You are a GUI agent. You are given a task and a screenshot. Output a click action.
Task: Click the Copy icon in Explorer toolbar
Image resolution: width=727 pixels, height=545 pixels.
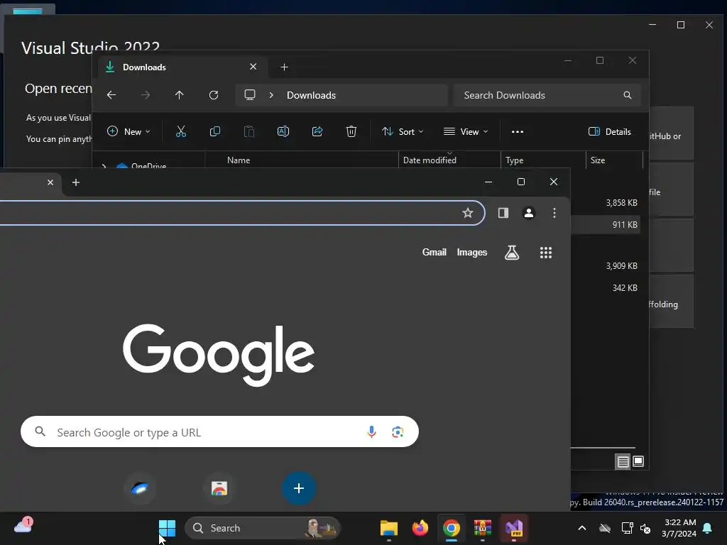215,131
